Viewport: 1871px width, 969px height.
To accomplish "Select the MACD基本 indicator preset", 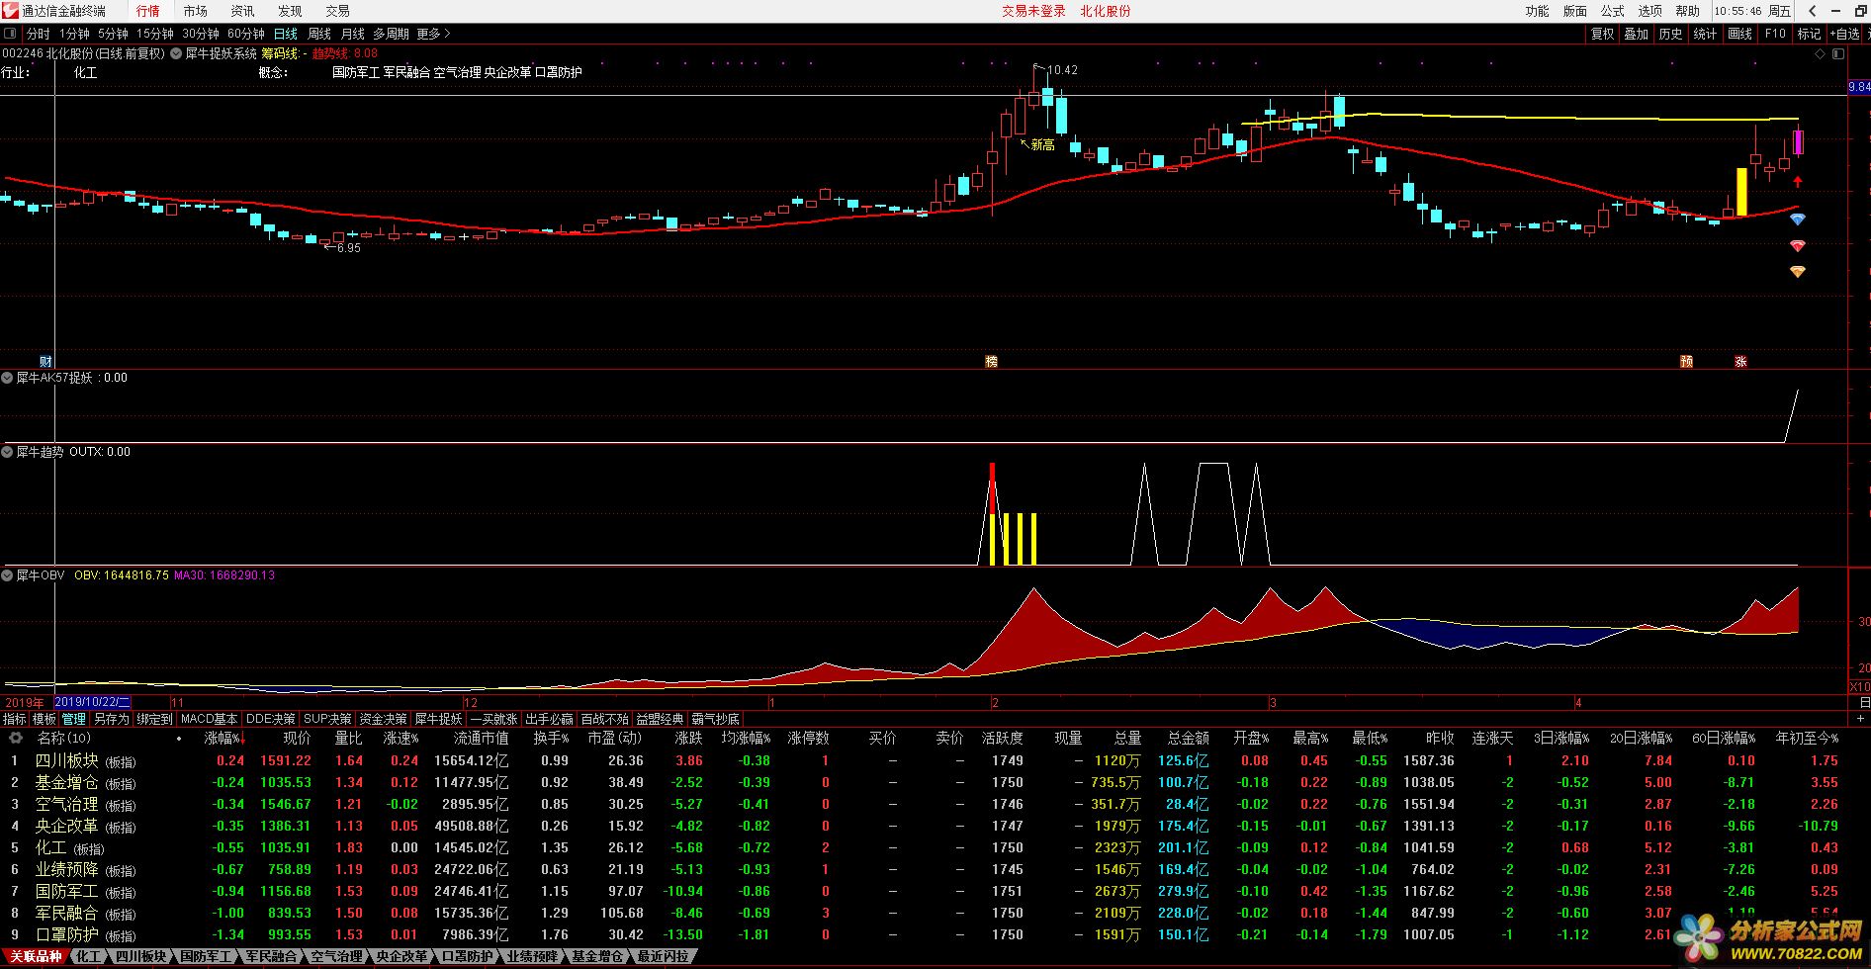I will coord(209,719).
